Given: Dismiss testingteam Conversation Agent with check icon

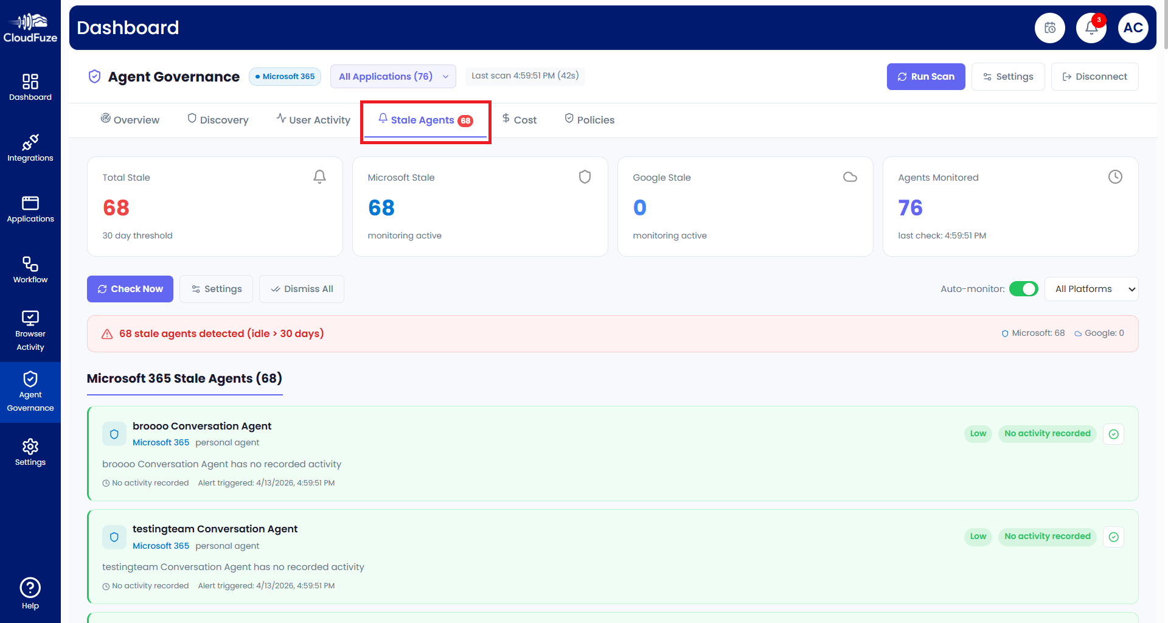Looking at the screenshot, I should click(1113, 537).
